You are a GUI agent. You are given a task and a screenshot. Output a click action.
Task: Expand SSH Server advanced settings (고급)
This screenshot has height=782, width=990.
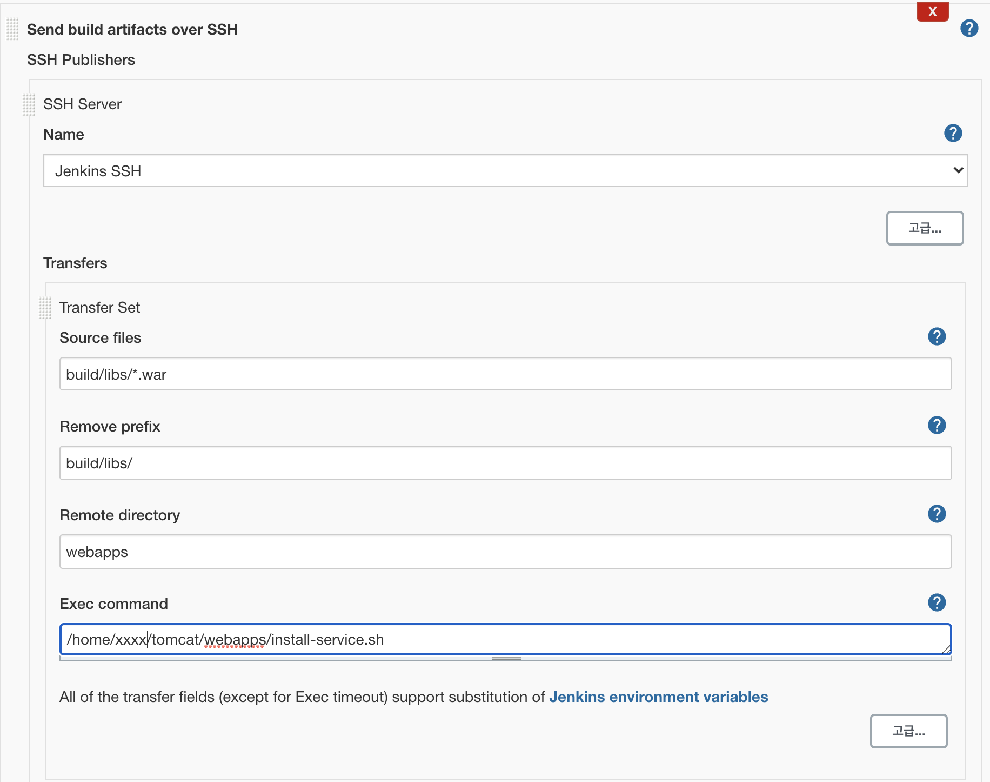tap(925, 228)
